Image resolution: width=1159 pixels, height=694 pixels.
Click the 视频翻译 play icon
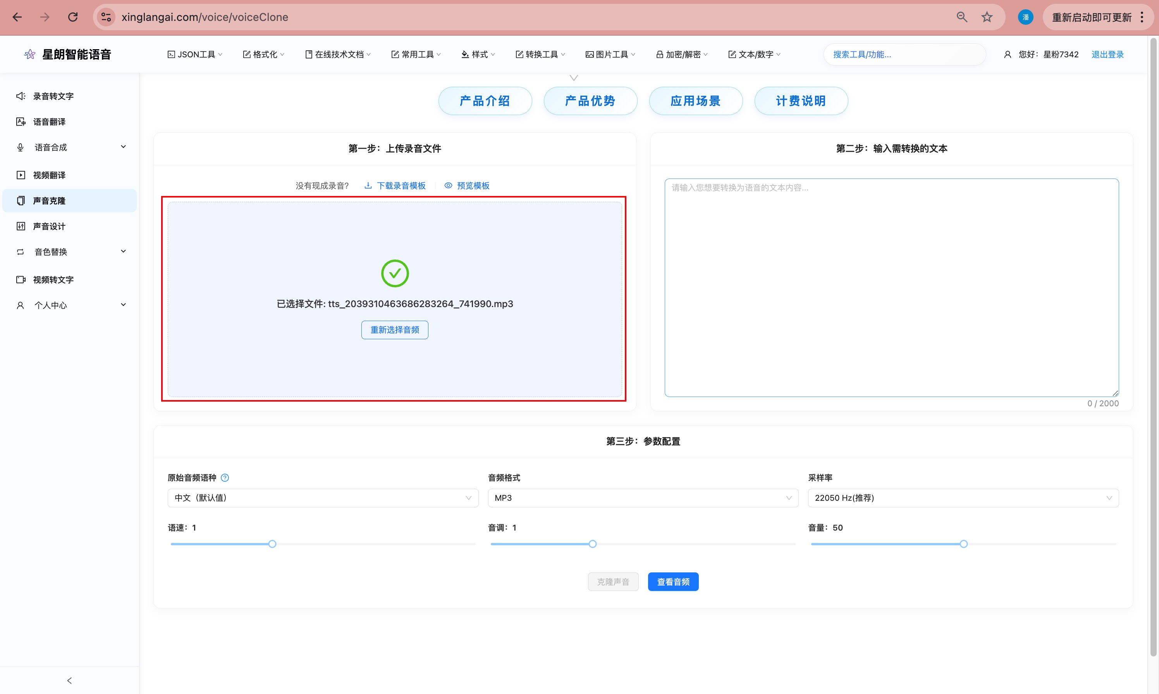click(21, 175)
